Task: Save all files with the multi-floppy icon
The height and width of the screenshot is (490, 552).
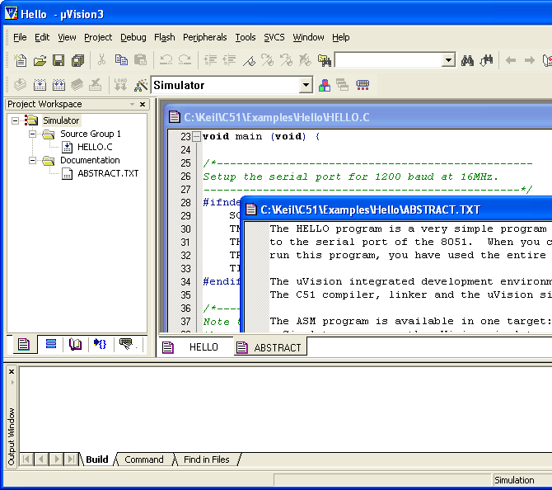Action: [77, 61]
